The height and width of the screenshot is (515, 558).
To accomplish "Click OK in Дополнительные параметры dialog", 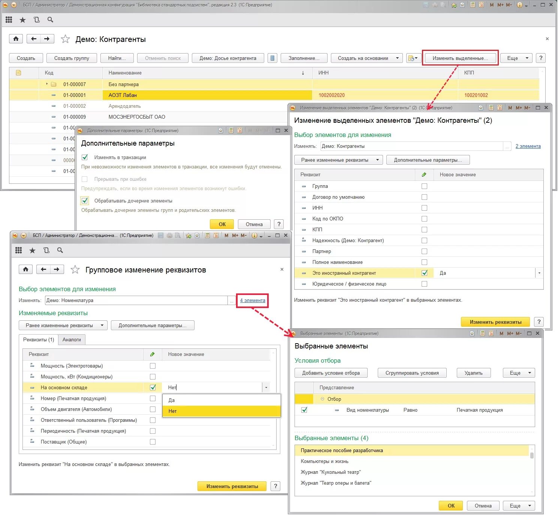I will (x=222, y=224).
